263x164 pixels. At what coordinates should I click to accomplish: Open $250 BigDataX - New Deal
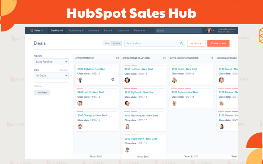(x=139, y=92)
